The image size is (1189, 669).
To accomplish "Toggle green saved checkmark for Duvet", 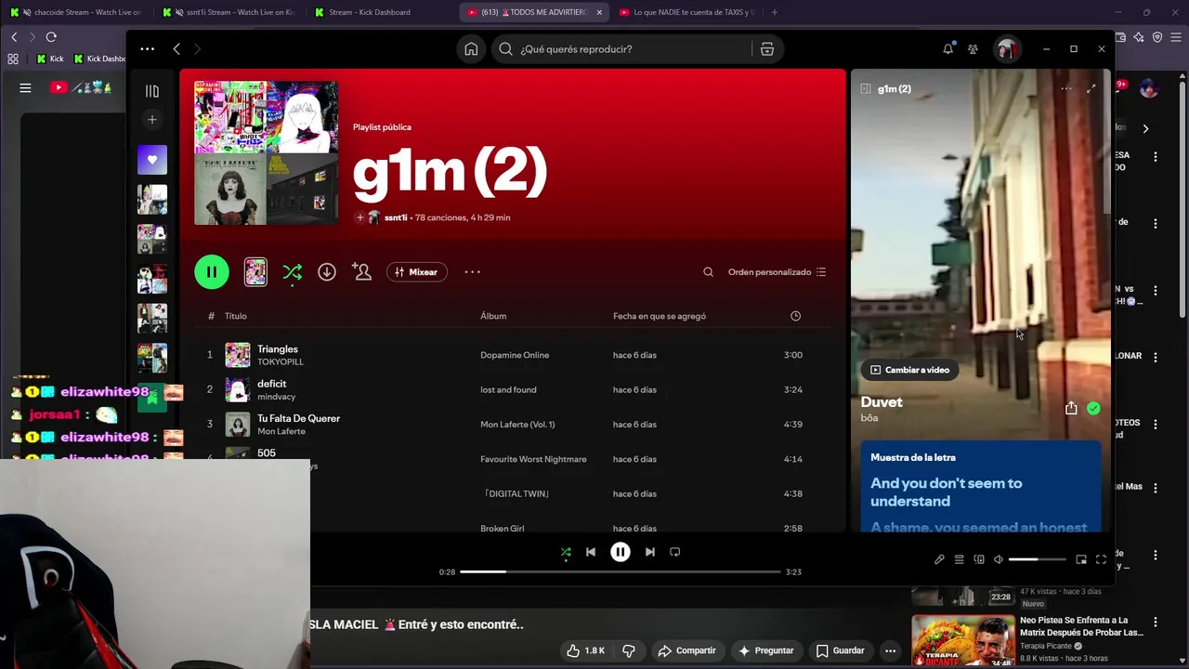I will tap(1093, 408).
